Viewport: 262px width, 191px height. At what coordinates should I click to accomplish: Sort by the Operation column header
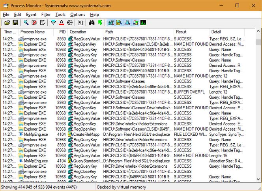pos(85,32)
